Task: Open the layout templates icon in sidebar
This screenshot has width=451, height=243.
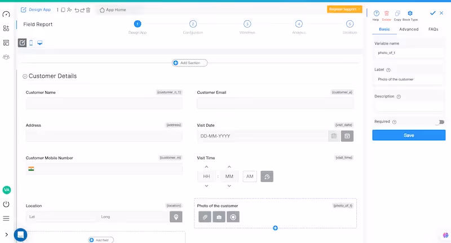Action: pyautogui.click(x=6, y=43)
